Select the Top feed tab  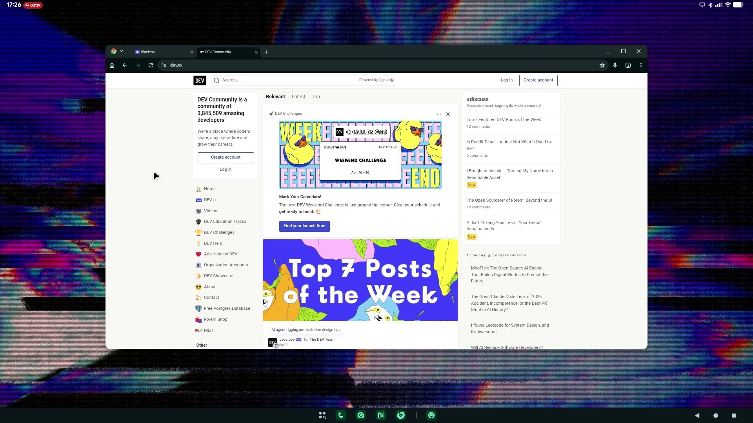pyautogui.click(x=316, y=97)
